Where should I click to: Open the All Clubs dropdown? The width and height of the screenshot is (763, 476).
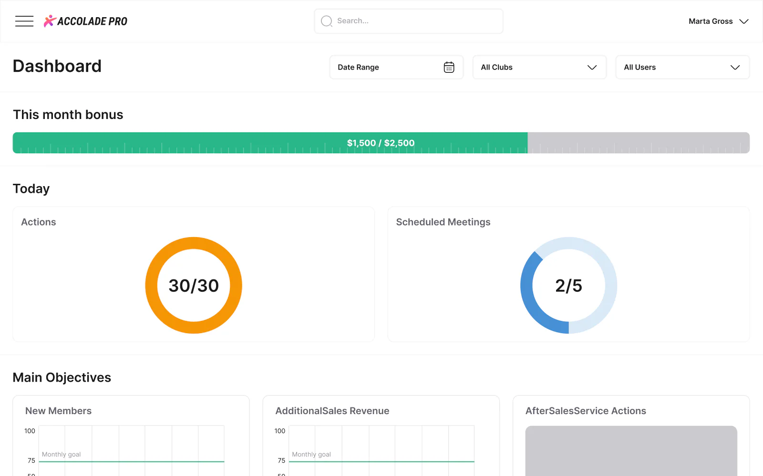point(539,67)
